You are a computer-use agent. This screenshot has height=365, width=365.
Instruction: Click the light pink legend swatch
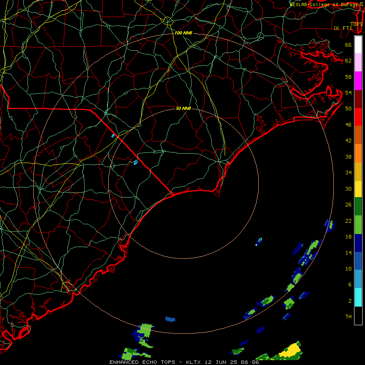[x=358, y=62]
